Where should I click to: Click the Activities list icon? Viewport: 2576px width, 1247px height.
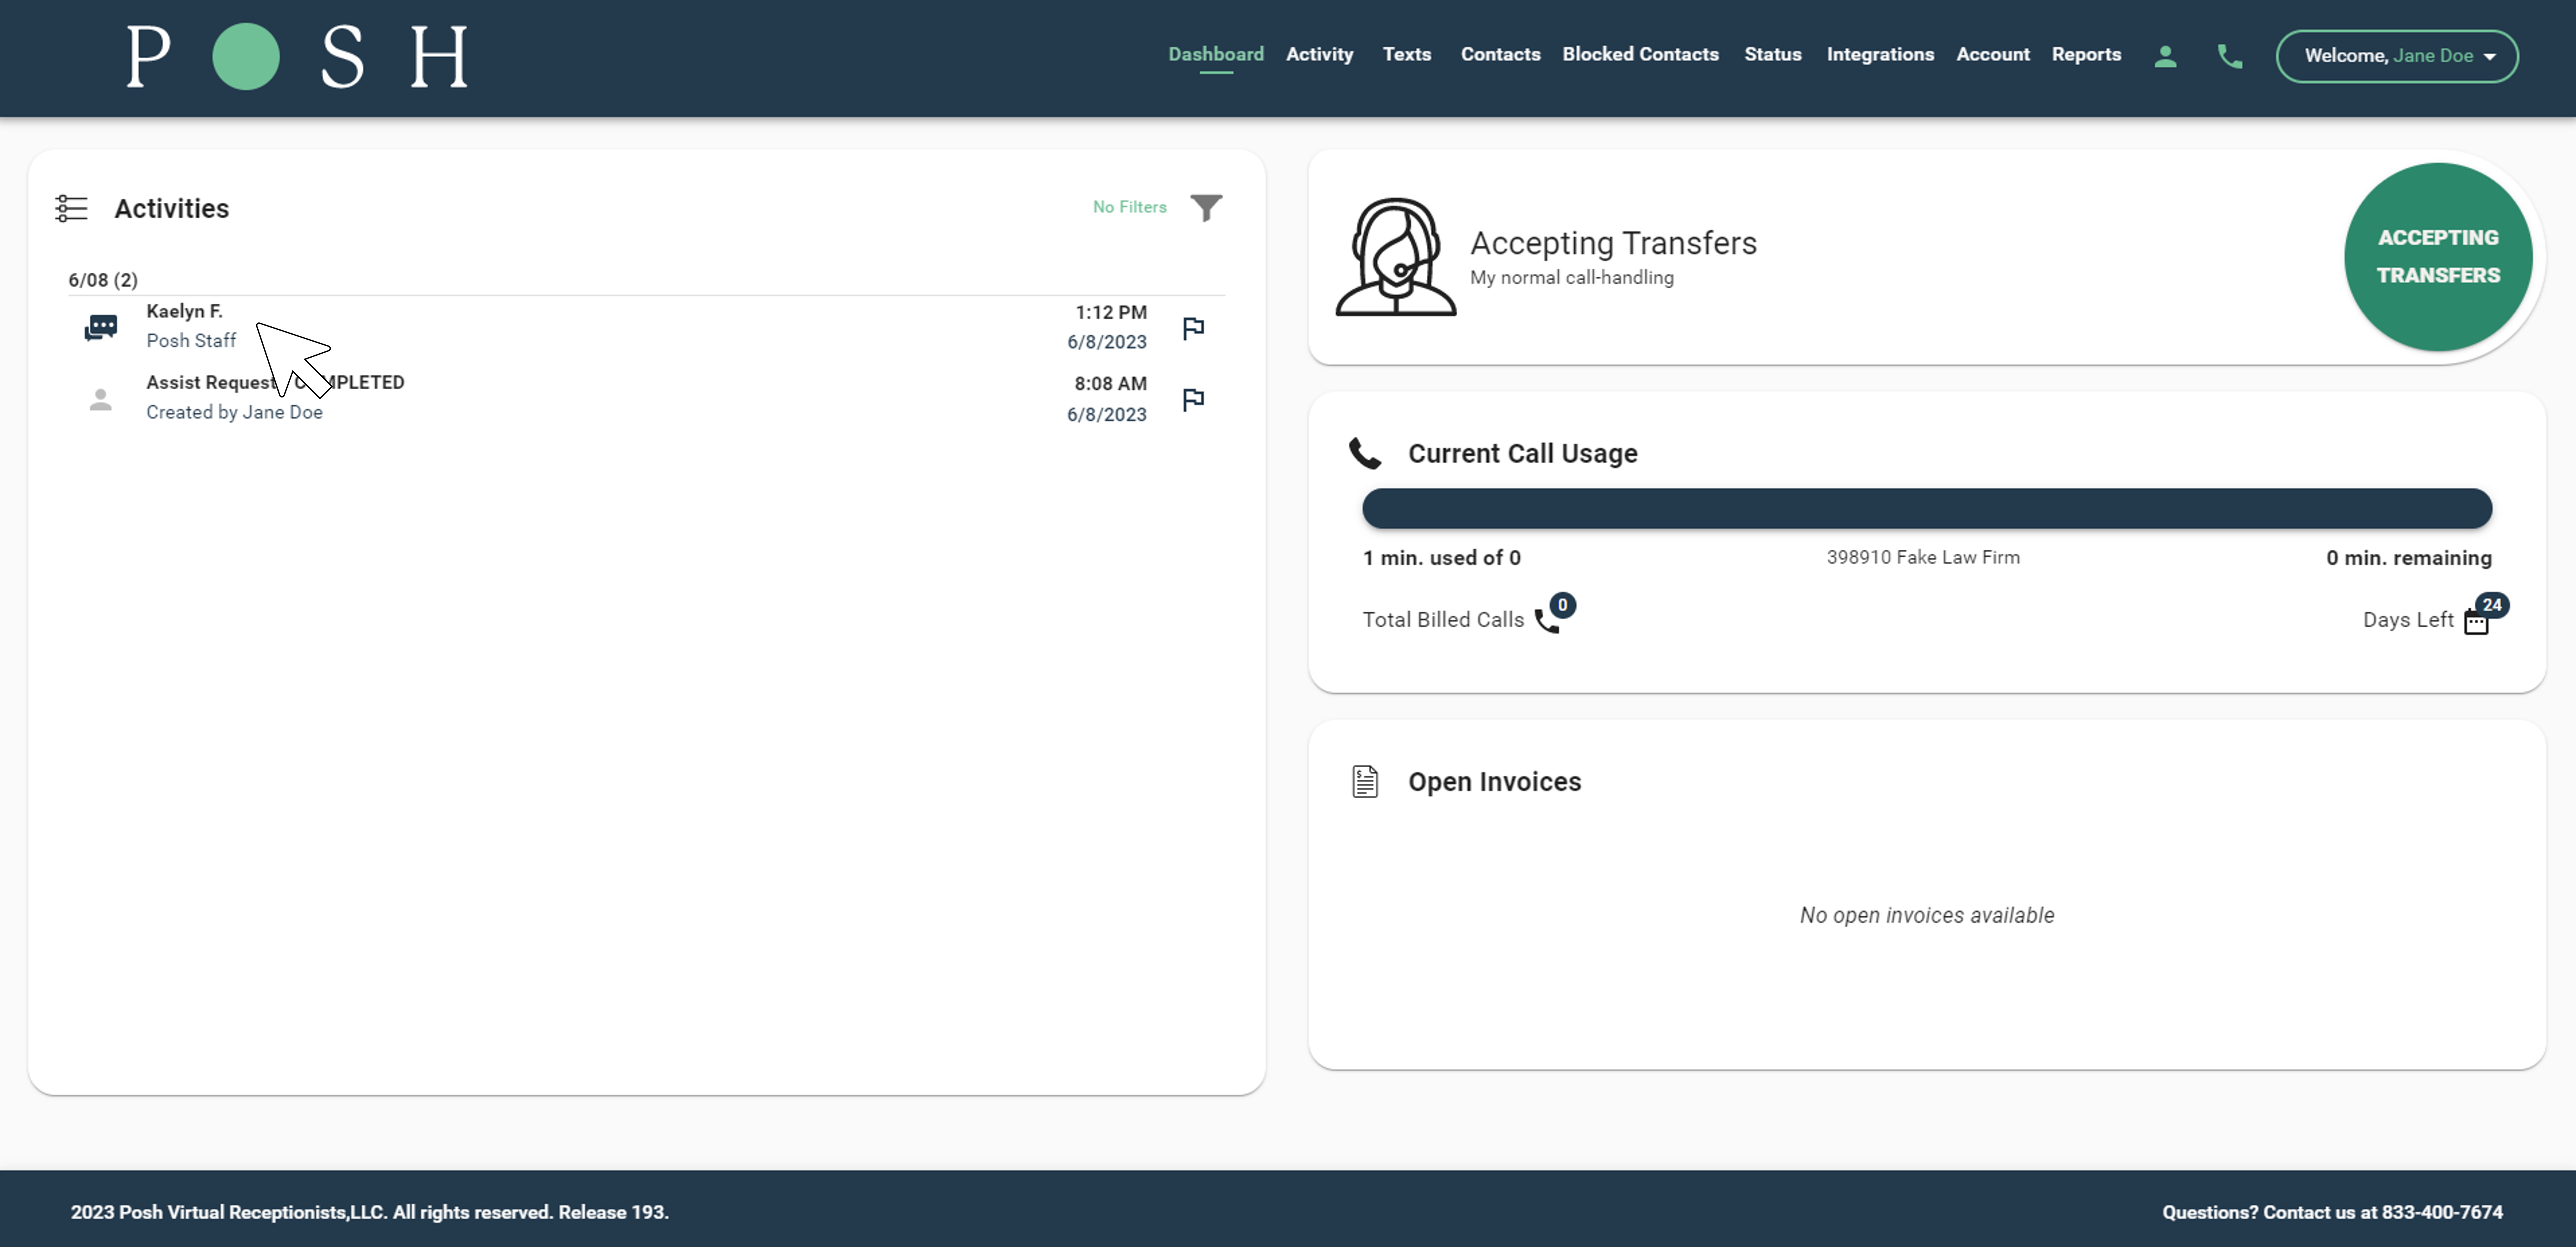(71, 208)
